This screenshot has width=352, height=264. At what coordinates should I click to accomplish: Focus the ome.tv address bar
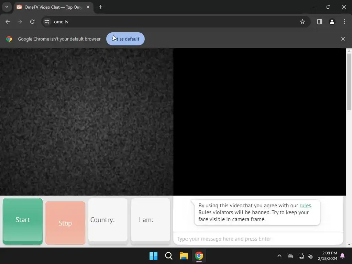click(x=176, y=22)
